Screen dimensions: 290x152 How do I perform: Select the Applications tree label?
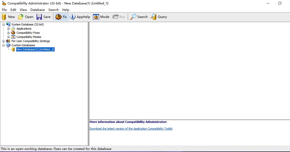pyautogui.click(x=24, y=29)
